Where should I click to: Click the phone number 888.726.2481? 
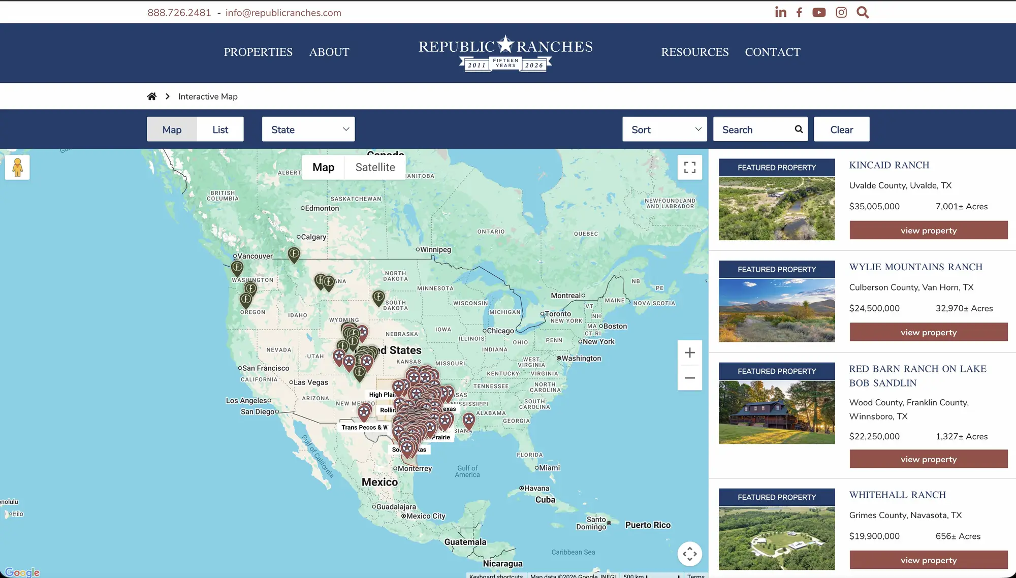179,13
